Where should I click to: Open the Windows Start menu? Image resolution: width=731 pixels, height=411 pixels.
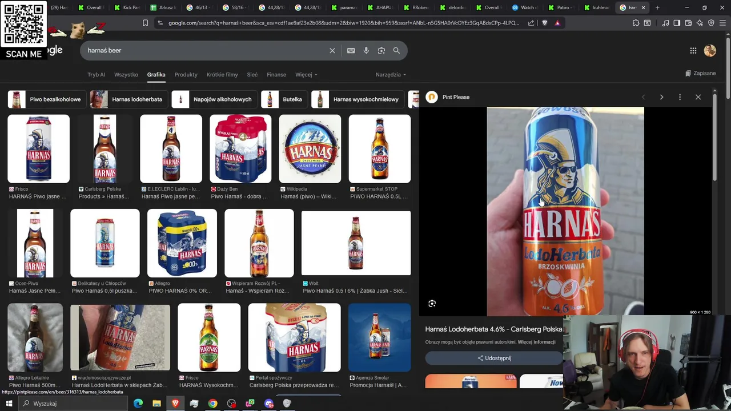coord(9,404)
